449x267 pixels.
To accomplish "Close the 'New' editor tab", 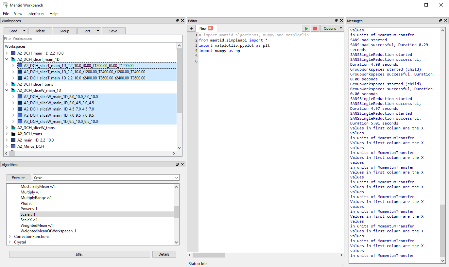I will pos(210,28).
